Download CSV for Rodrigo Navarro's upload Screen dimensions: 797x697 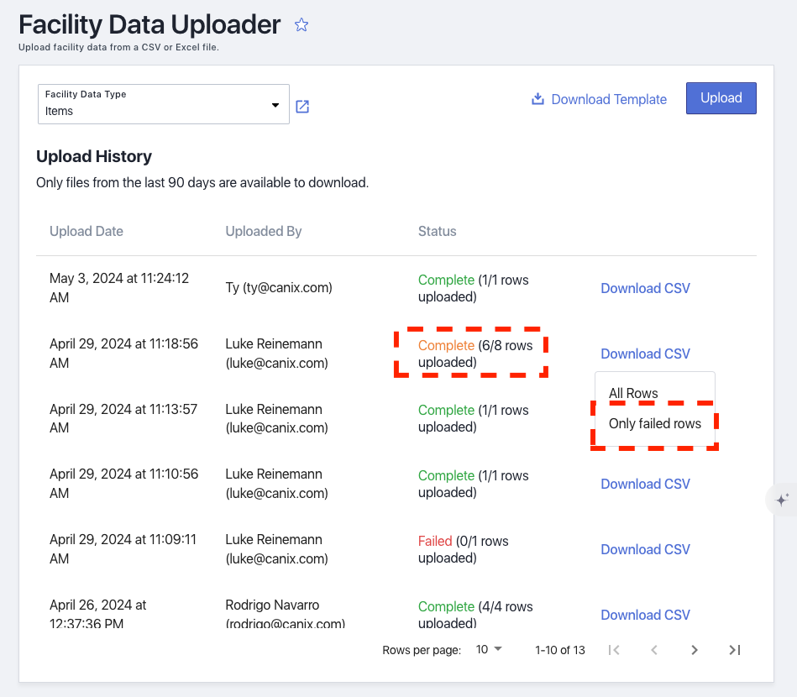[x=645, y=614]
